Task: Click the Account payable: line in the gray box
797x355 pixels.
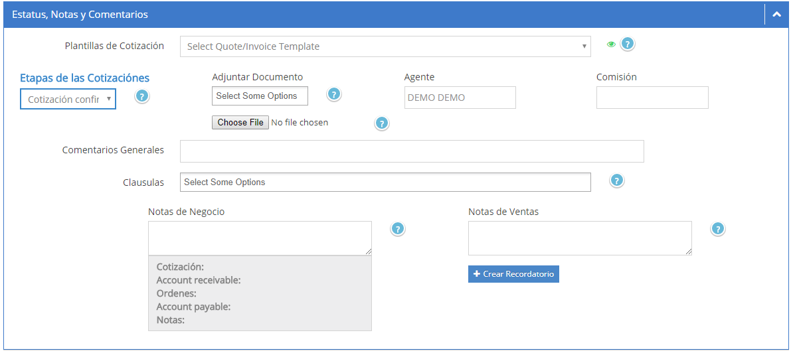Action: click(x=193, y=307)
